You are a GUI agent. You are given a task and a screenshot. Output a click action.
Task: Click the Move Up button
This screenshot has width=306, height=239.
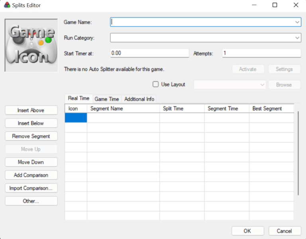coord(31,149)
